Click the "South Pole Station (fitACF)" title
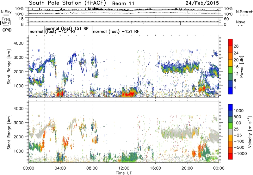The image size is (253, 175). point(67,3)
